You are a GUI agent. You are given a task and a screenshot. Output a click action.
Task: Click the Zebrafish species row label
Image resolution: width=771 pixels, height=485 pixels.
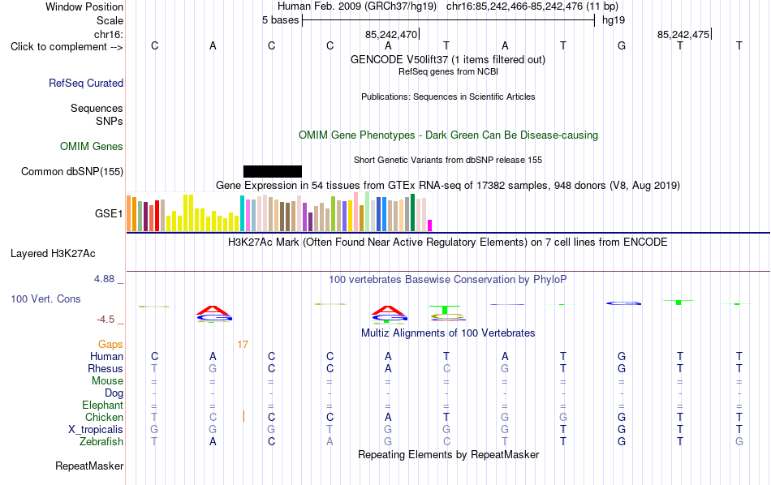pyautogui.click(x=101, y=441)
